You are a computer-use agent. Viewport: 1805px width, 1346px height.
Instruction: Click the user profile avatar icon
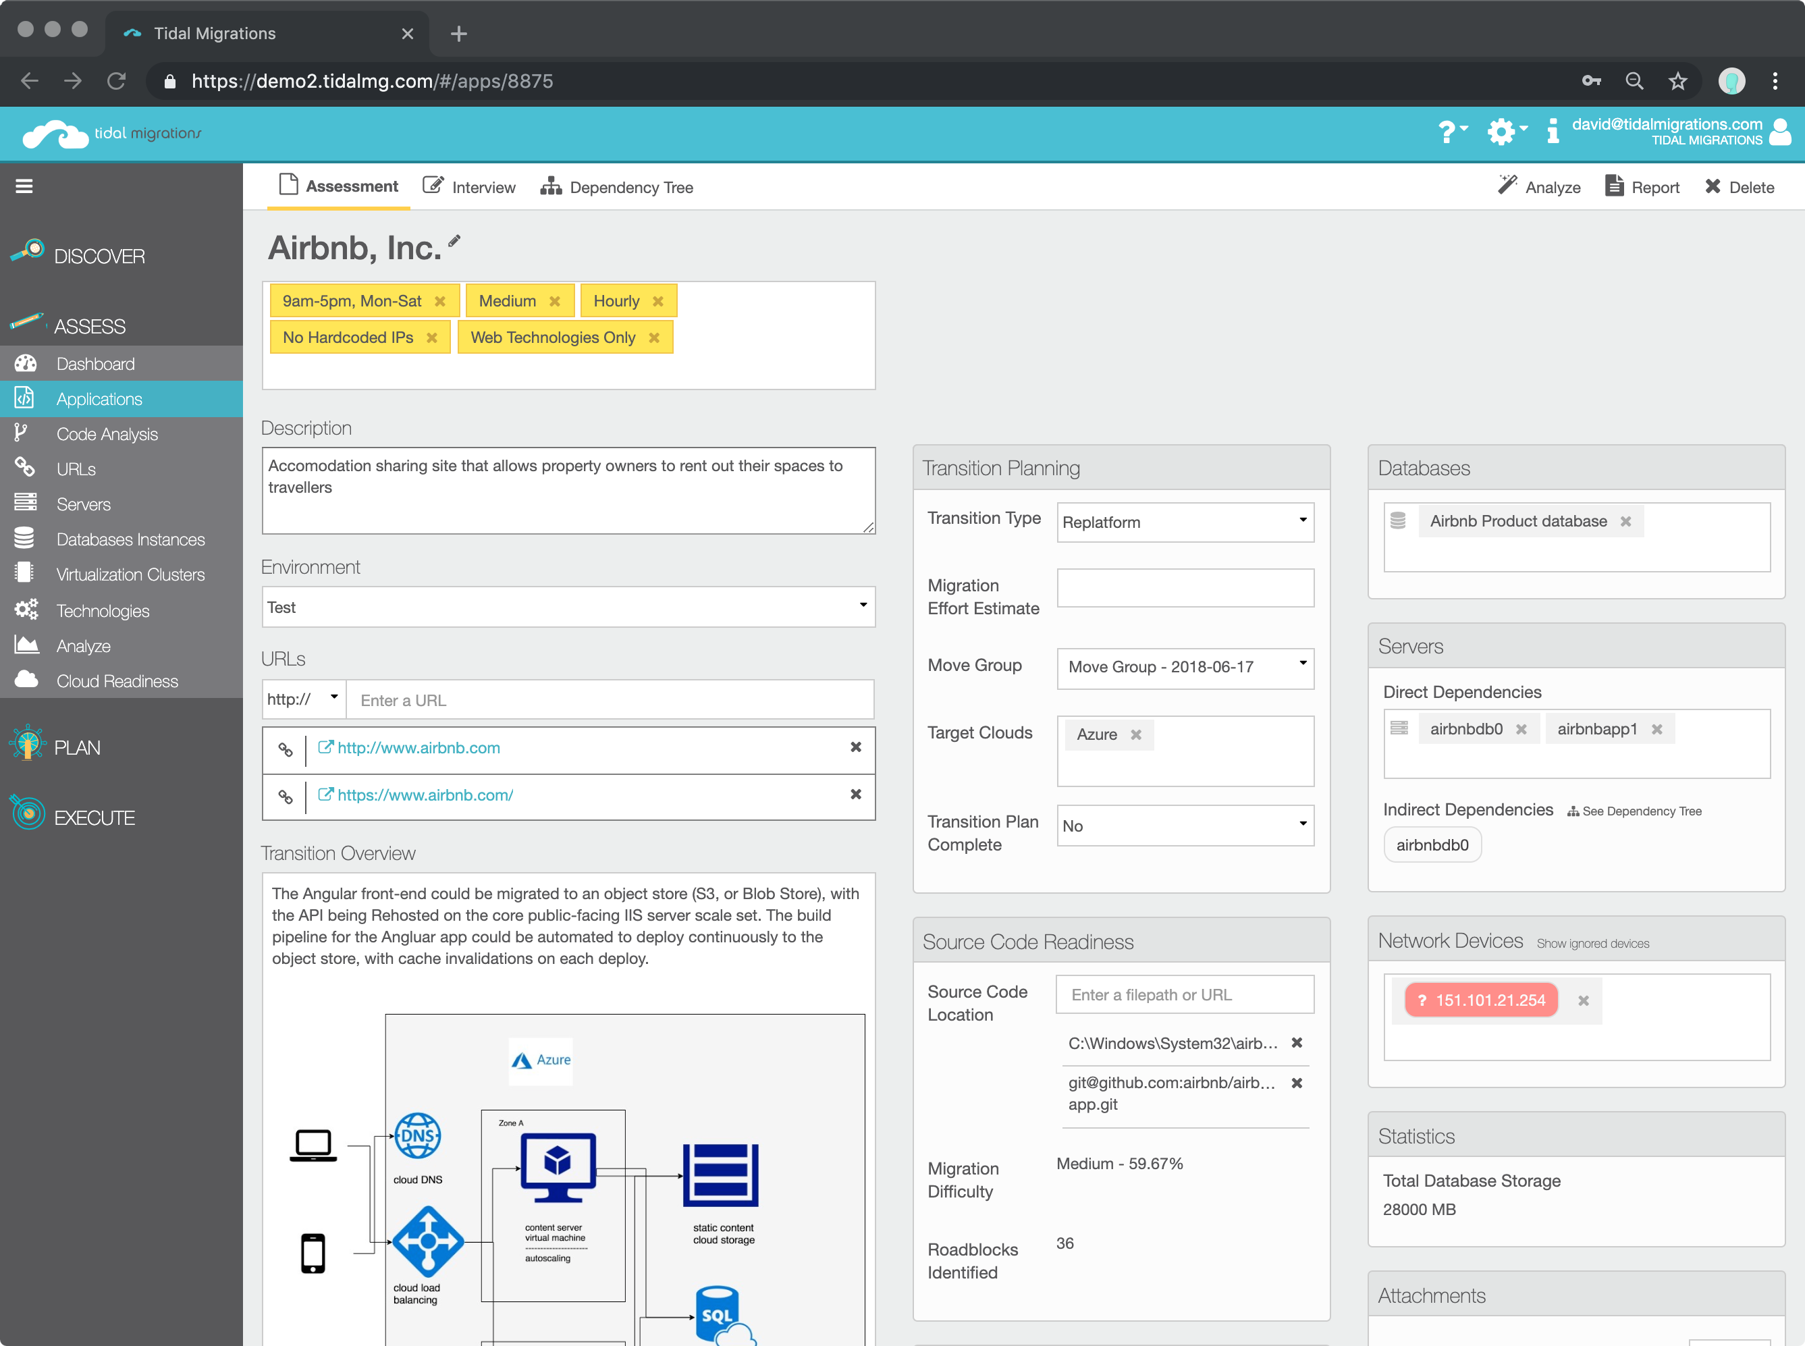tap(1781, 131)
